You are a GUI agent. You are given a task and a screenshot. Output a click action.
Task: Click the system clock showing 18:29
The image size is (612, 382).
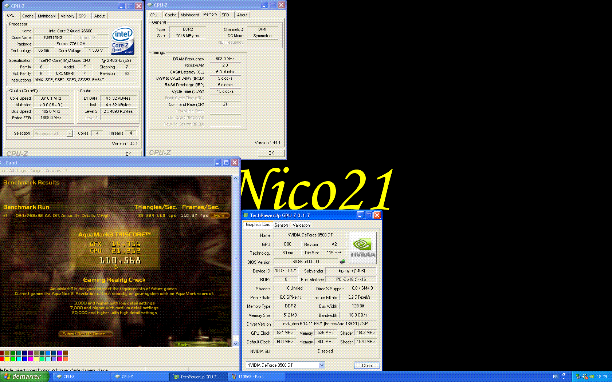tap(602, 377)
